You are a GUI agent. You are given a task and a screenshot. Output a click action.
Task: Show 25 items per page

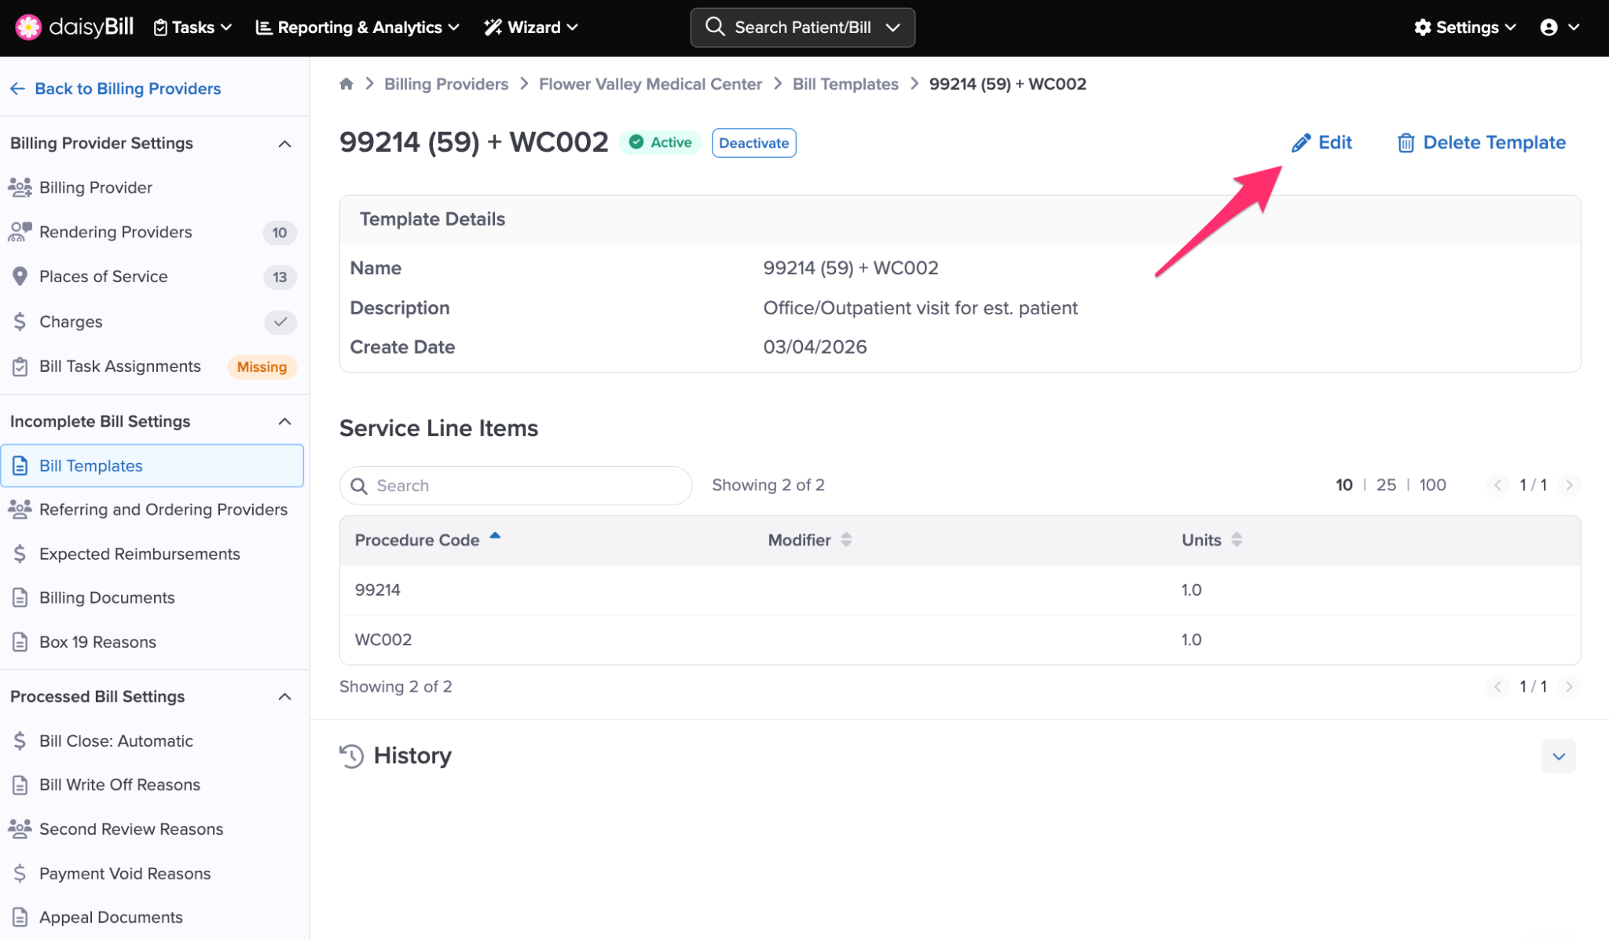pyautogui.click(x=1386, y=485)
